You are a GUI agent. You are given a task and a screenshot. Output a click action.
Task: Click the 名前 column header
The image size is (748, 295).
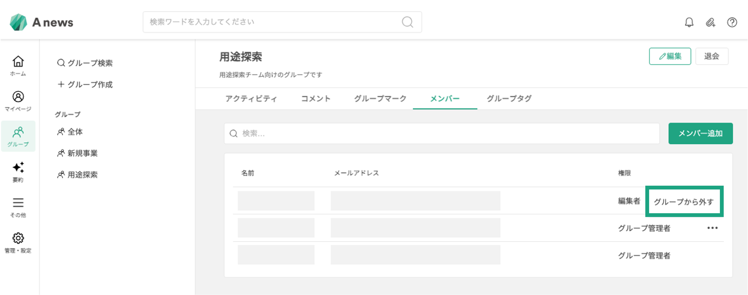point(248,173)
